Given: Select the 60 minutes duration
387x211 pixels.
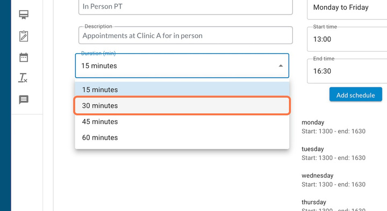Looking at the screenshot, I should (x=182, y=137).
